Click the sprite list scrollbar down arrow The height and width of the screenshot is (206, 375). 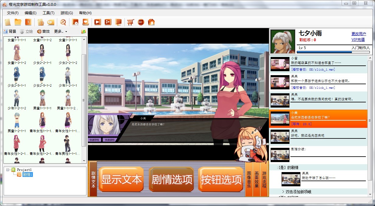84,161
